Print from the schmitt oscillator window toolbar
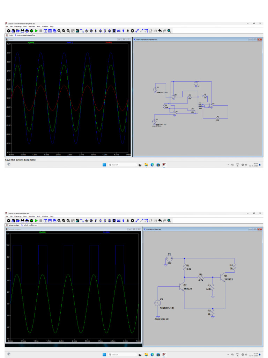The height and width of the screenshot is (358, 268). pos(27,221)
